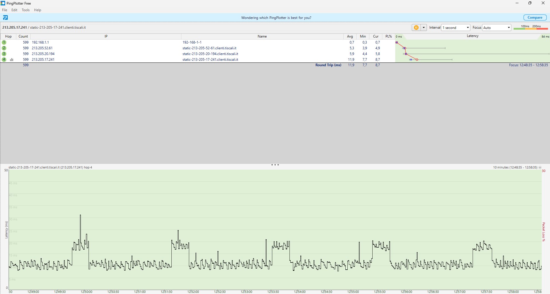Image resolution: width=550 pixels, height=294 pixels.
Task: Open the Focus dropdown set to Auto
Action: coord(497,28)
